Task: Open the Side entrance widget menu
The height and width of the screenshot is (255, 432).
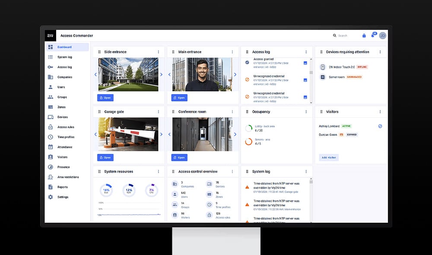Action: click(159, 51)
